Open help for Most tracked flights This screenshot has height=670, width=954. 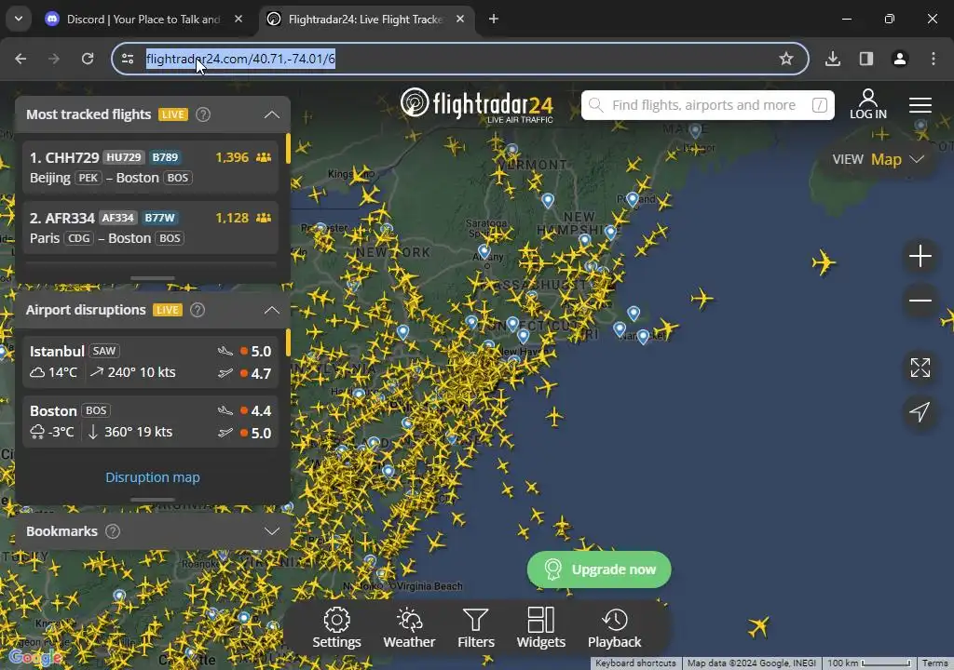(x=203, y=114)
